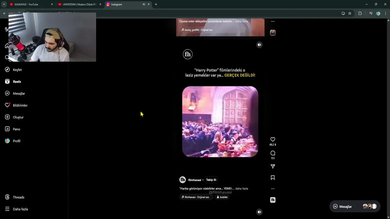
Task: Like the filmhavasi reel with heart icon
Action: [273, 139]
